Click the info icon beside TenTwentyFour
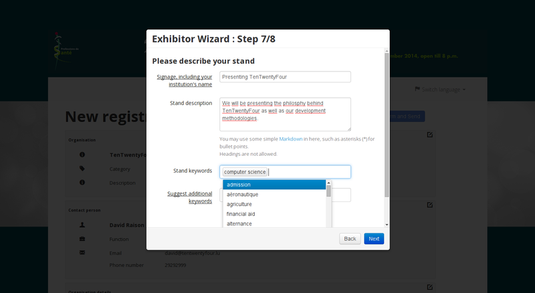 tap(82, 155)
